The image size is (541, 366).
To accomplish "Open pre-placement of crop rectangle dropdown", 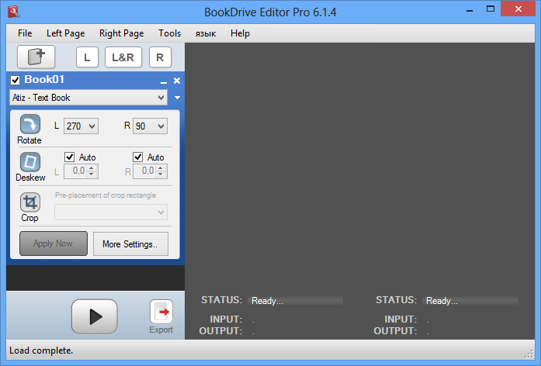I will coord(111,212).
